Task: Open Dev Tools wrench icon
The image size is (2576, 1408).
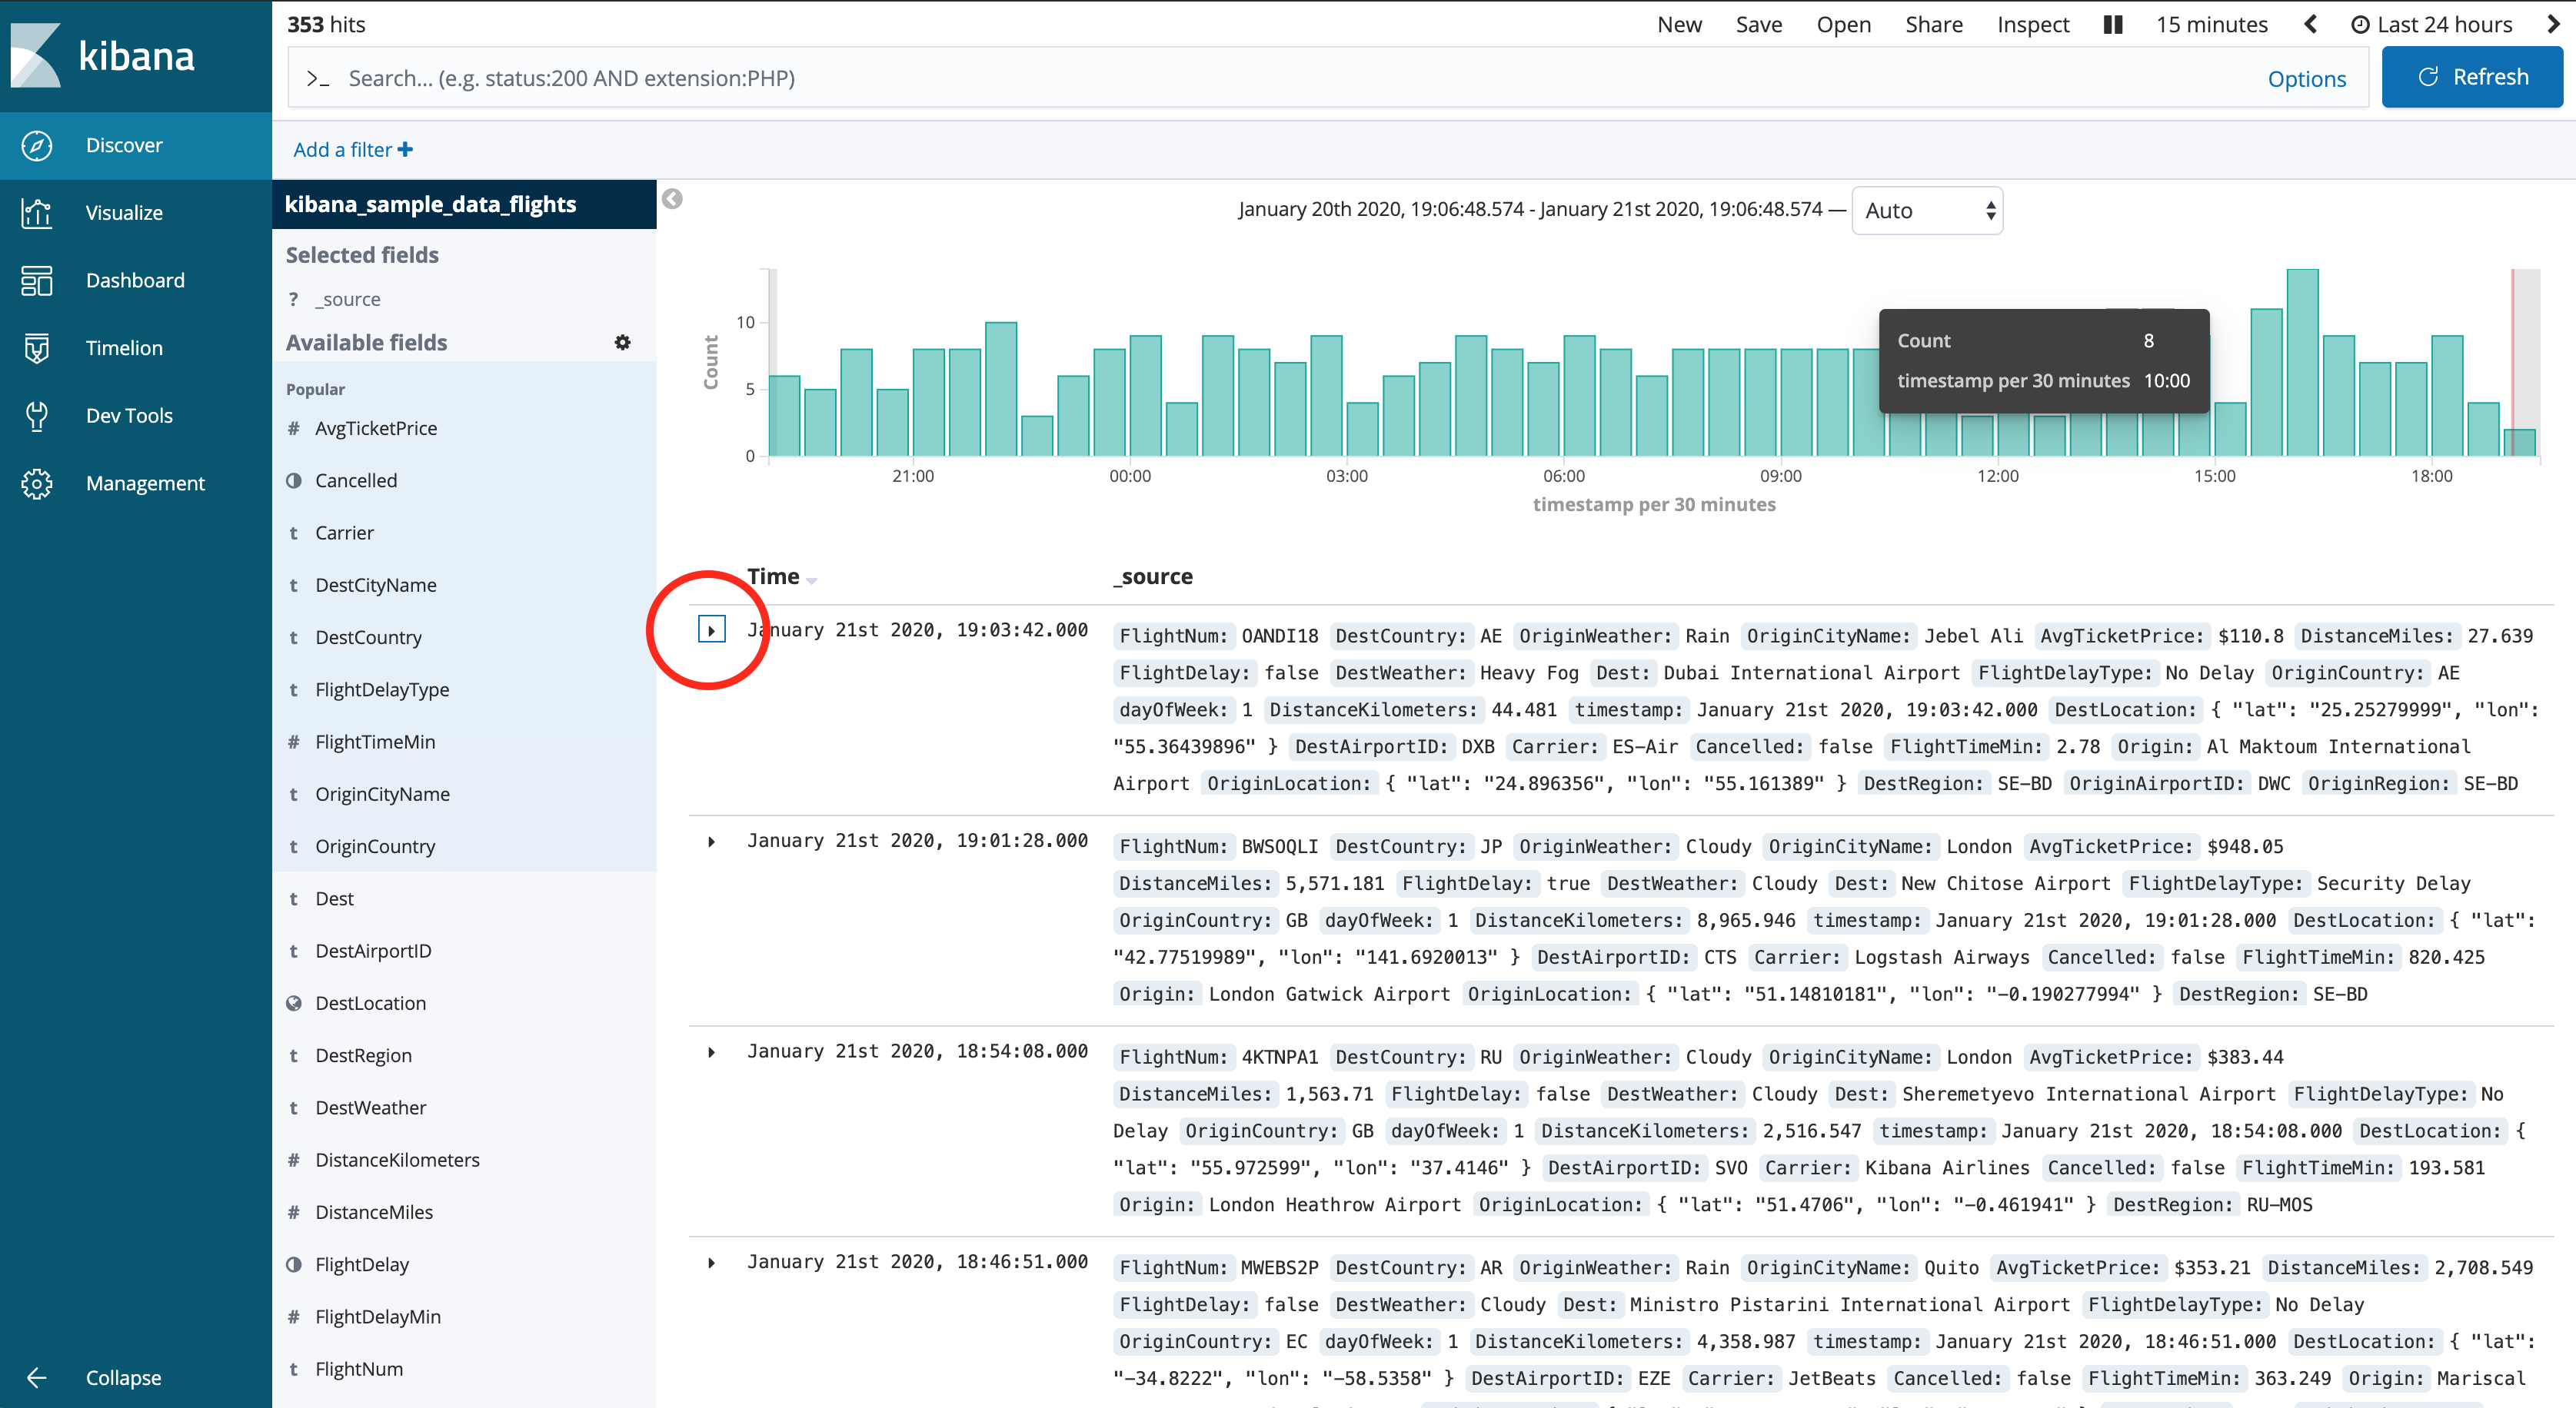Action: pos(37,416)
